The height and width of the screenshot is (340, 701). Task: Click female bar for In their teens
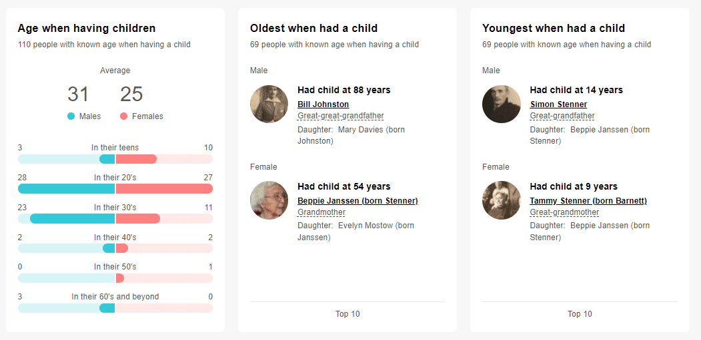point(136,159)
